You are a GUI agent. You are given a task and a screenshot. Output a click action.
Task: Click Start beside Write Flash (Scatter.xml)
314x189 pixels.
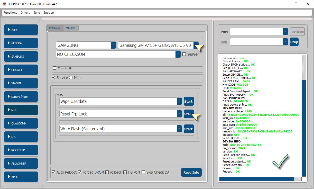tap(189, 129)
